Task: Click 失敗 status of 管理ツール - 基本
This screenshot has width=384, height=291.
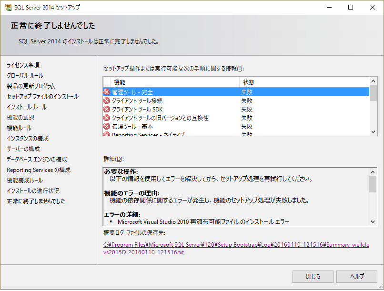Action: click(247, 127)
